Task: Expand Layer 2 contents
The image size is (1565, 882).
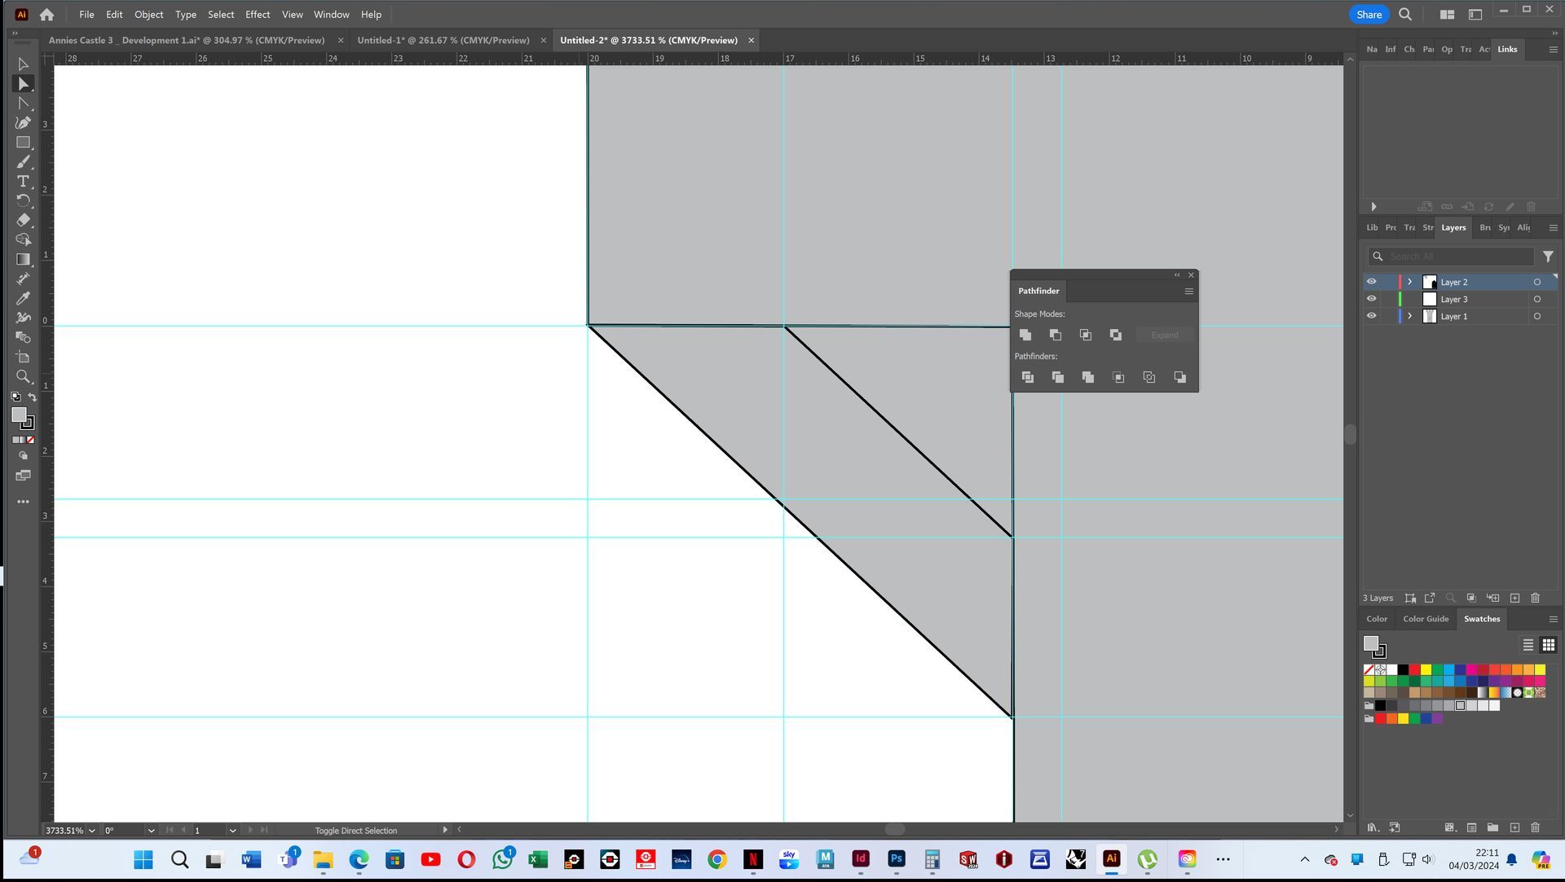Action: [1409, 282]
